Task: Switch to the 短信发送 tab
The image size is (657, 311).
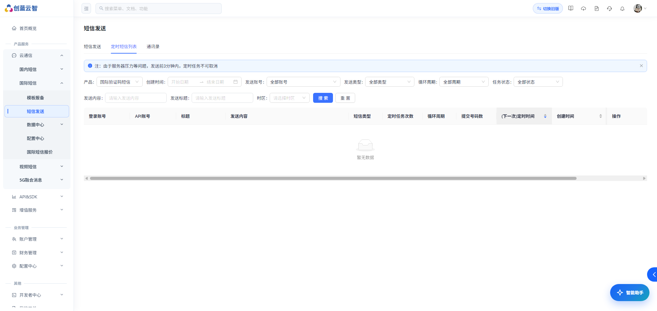Action: pos(92,46)
